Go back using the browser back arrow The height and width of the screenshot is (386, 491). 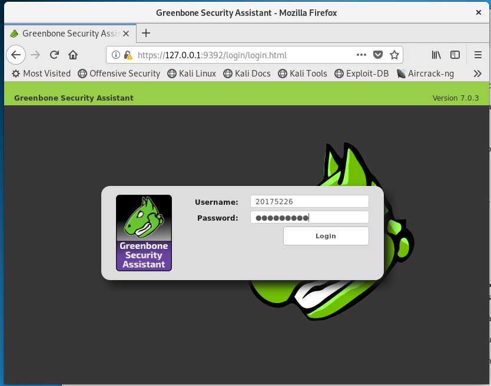[x=16, y=55]
